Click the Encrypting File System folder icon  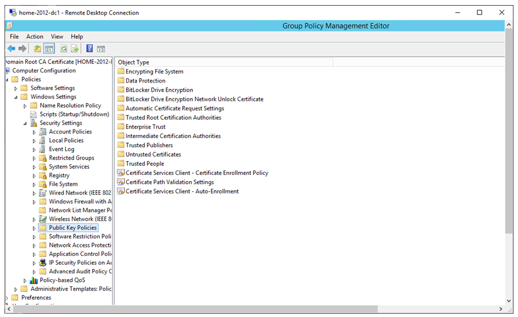point(121,71)
